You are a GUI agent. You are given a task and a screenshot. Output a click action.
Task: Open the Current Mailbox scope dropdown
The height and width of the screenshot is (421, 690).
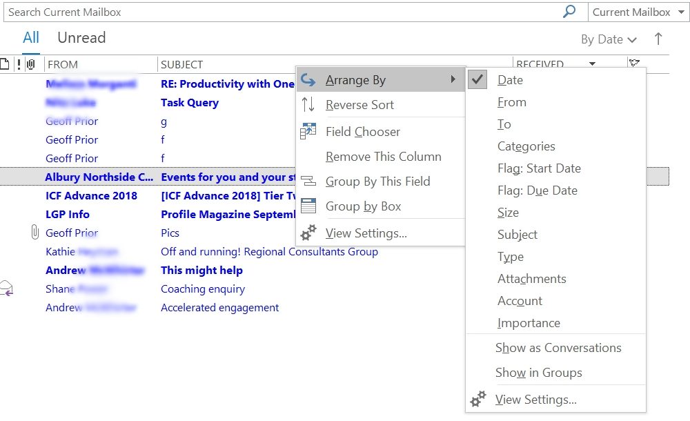(x=638, y=12)
